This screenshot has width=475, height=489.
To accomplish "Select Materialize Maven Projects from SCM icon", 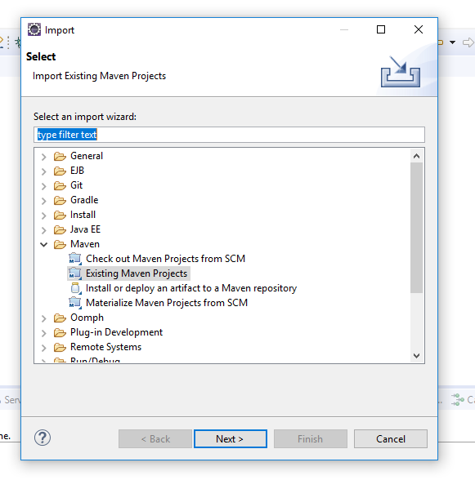I will pos(75,303).
